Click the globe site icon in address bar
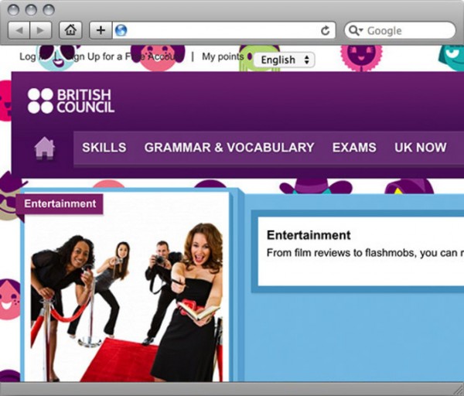The image size is (464, 396). pyautogui.click(x=120, y=30)
